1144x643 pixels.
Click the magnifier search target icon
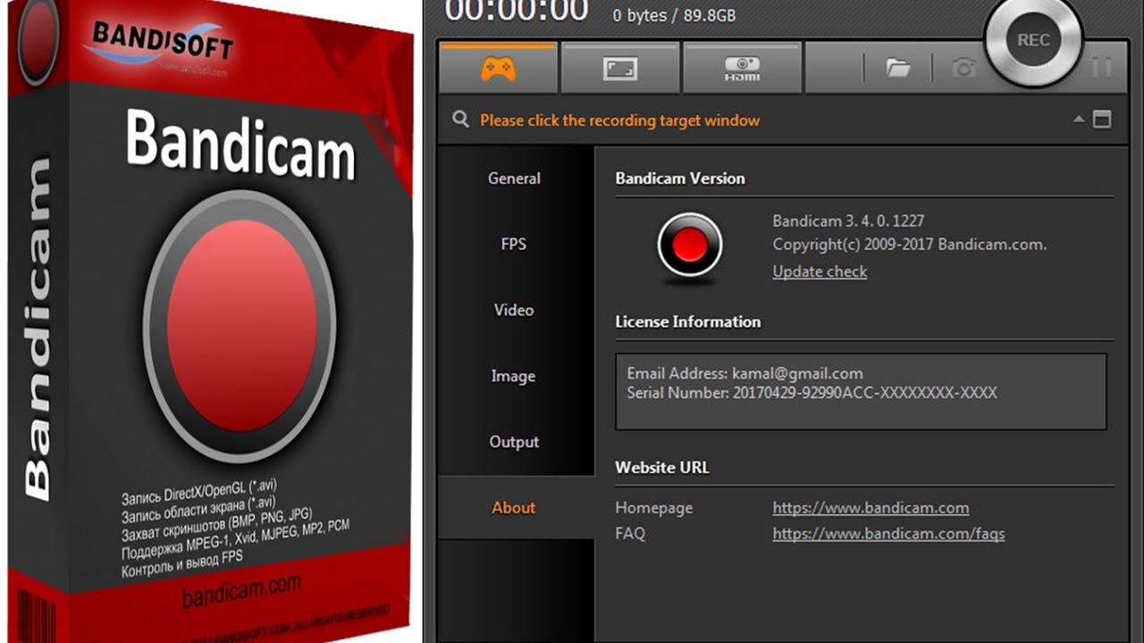point(460,120)
